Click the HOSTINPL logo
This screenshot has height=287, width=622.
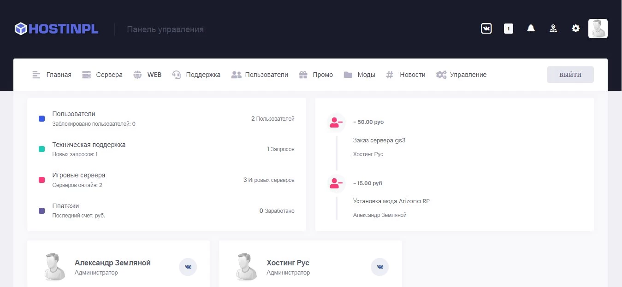tap(56, 29)
